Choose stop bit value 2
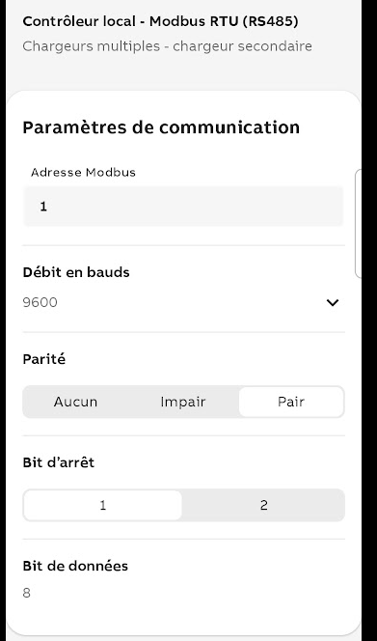 (x=263, y=505)
